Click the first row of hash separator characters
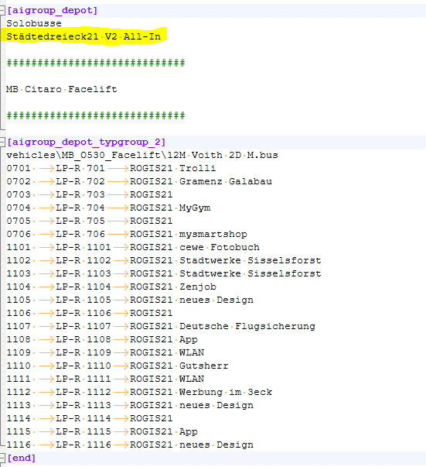The height and width of the screenshot is (467, 426). (x=96, y=63)
